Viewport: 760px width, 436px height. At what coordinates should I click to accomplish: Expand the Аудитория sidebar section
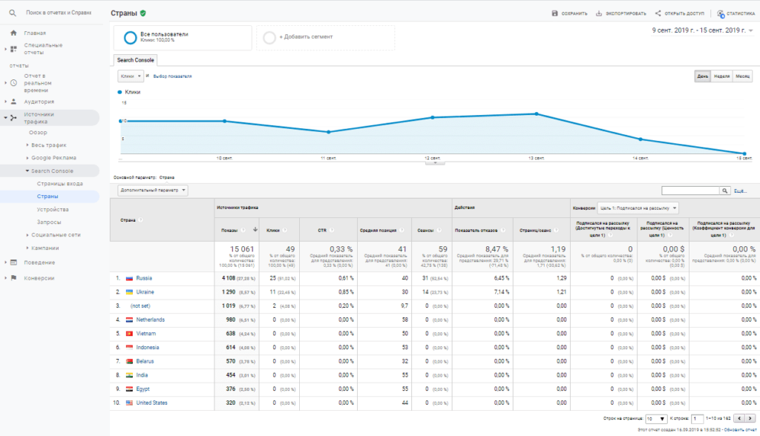click(39, 102)
